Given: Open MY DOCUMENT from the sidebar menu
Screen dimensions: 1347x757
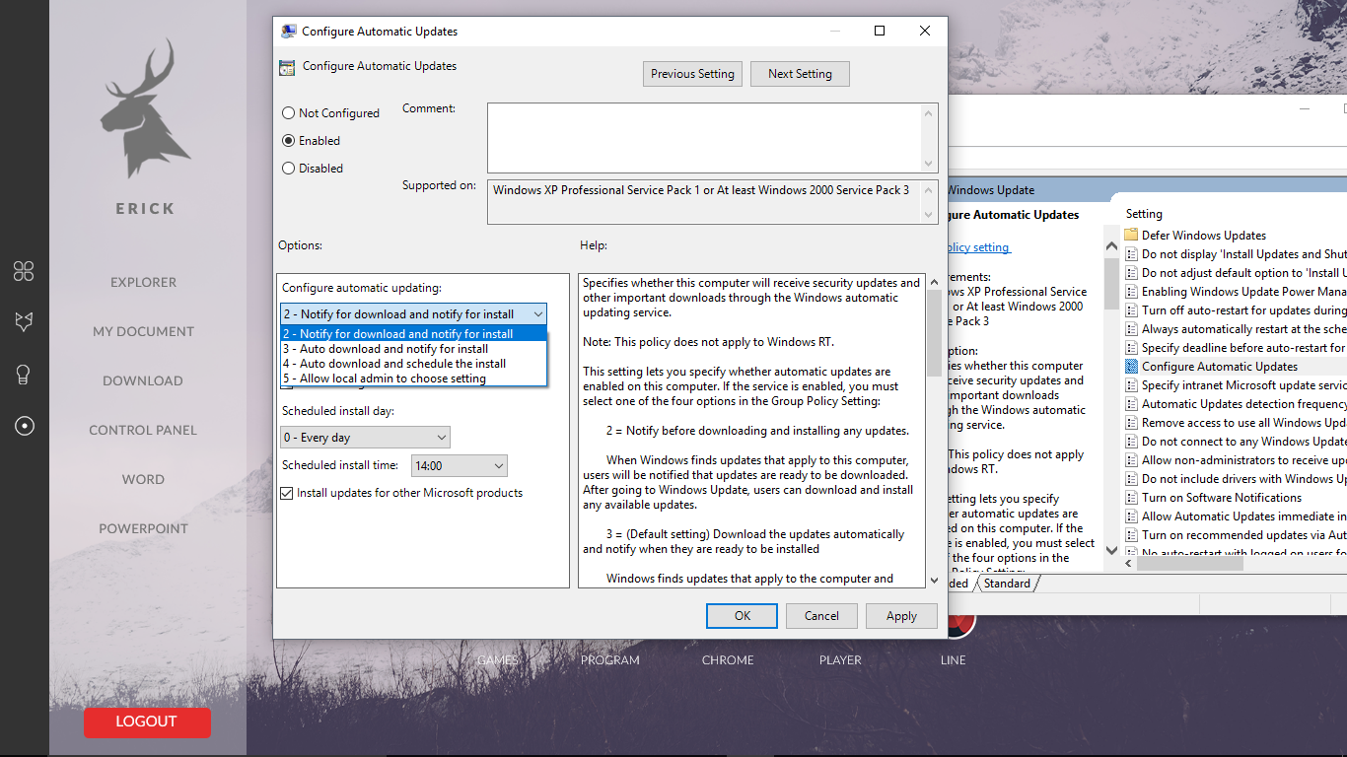Looking at the screenshot, I should tap(144, 331).
